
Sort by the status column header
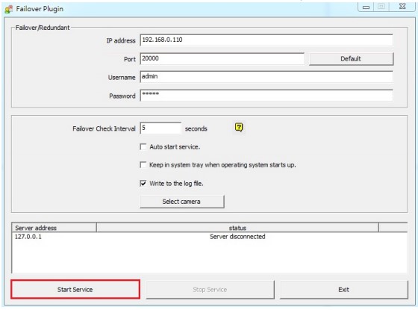click(237, 228)
